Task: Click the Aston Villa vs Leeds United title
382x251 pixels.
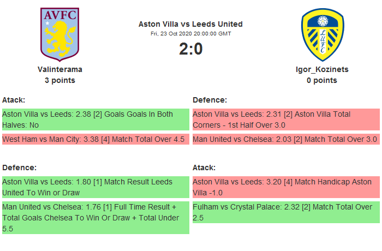Action: [190, 24]
